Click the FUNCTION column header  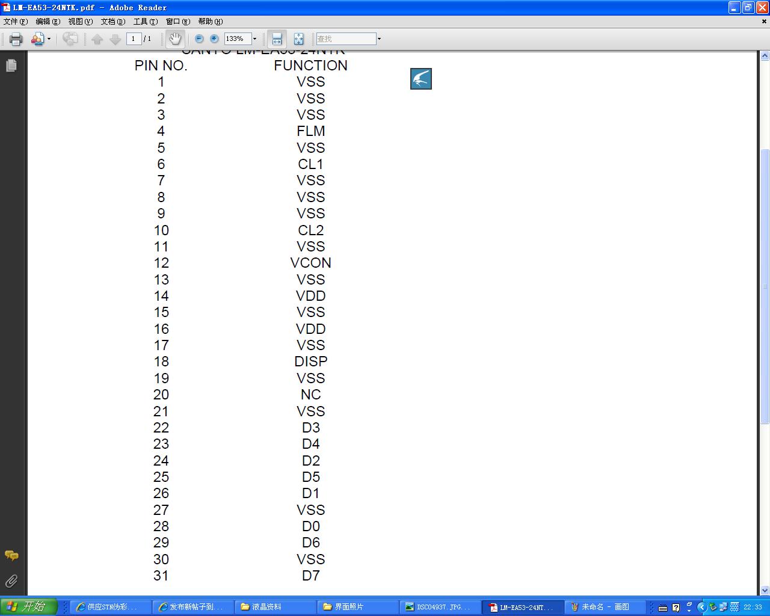click(x=311, y=66)
